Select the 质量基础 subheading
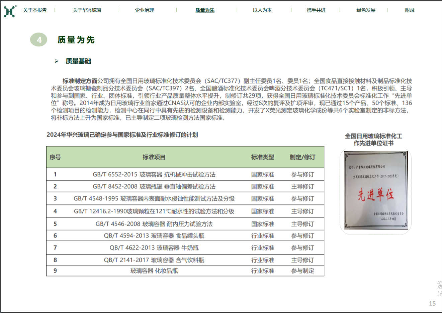Viewport: 442px width, 313px height. [78, 61]
